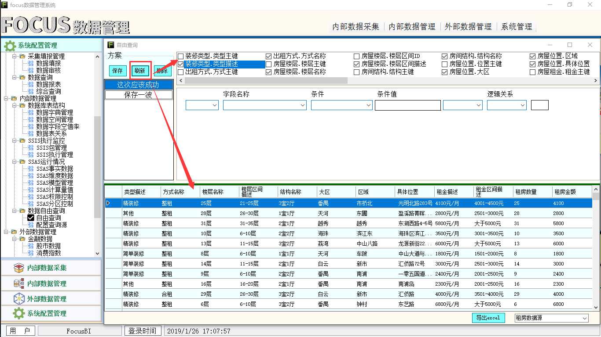Uncheck 房屋楼层.楼层名称 checkbox
The width and height of the screenshot is (601, 337).
(269, 72)
